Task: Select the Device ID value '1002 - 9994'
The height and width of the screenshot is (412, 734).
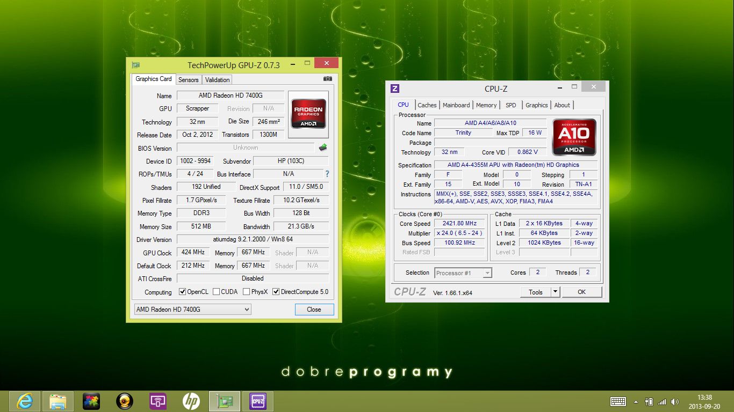Action: [x=195, y=161]
